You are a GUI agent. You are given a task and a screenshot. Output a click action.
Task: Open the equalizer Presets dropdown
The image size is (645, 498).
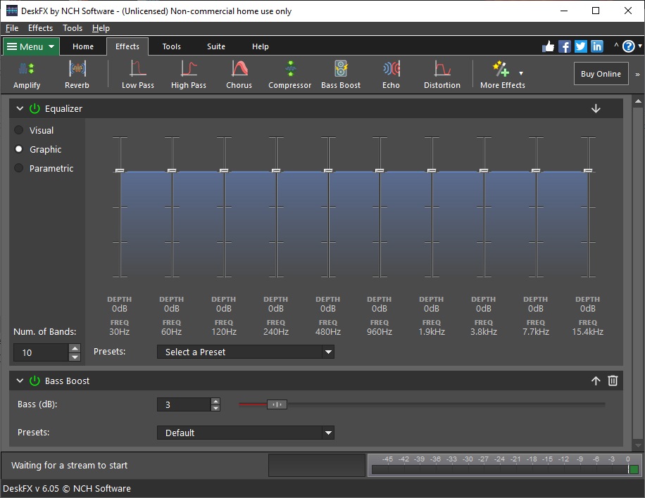245,352
